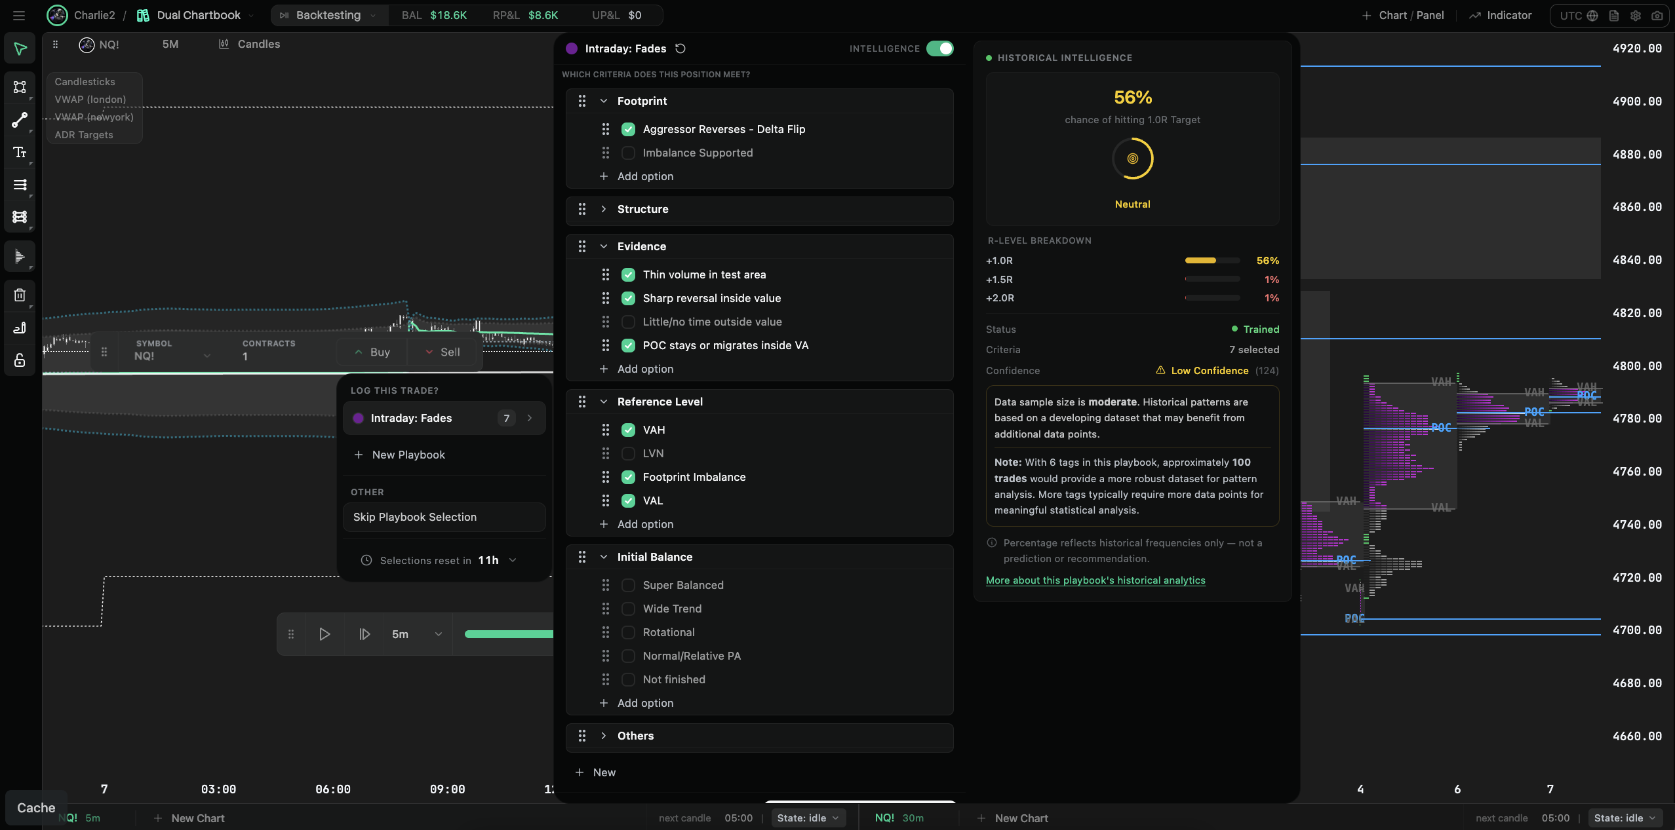The width and height of the screenshot is (1675, 830).
Task: Reset Intraday: Fades selections icon
Action: (680, 48)
